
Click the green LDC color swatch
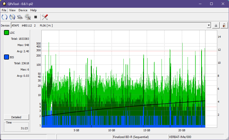coord(7,32)
